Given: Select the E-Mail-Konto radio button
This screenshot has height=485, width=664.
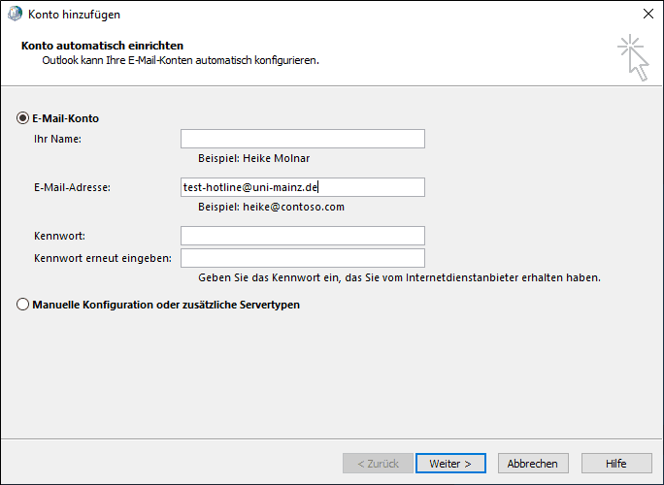Looking at the screenshot, I should [23, 118].
